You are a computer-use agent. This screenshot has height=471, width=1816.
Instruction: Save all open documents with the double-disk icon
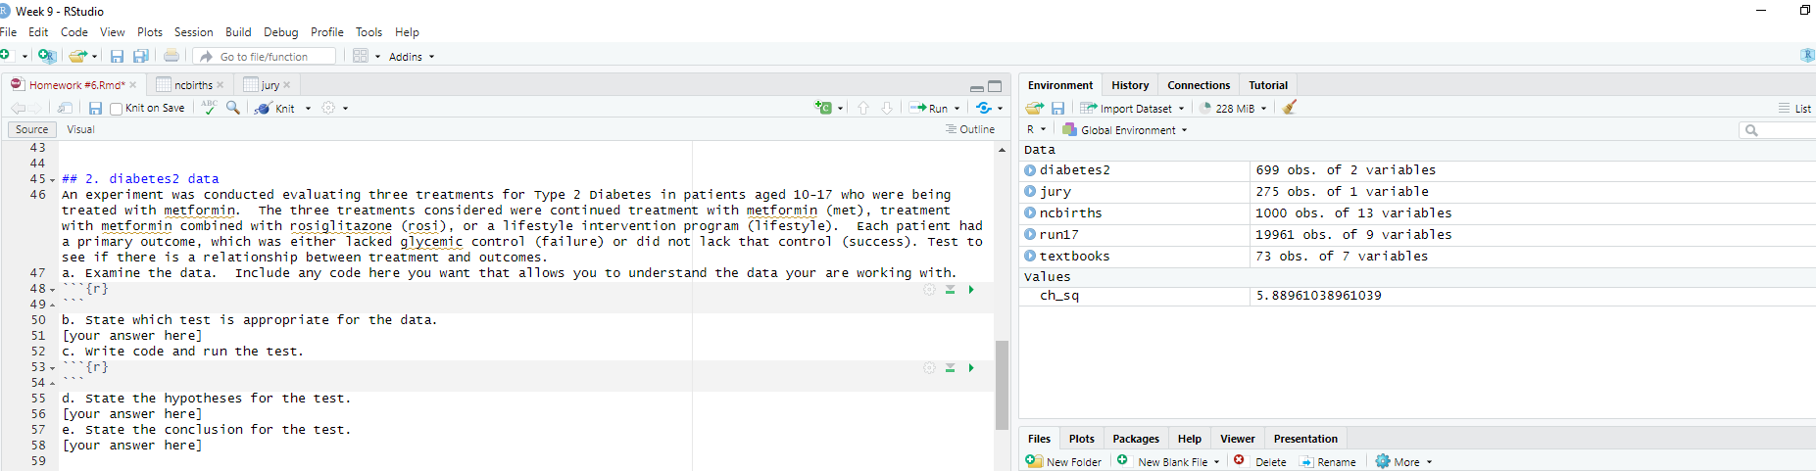(140, 56)
